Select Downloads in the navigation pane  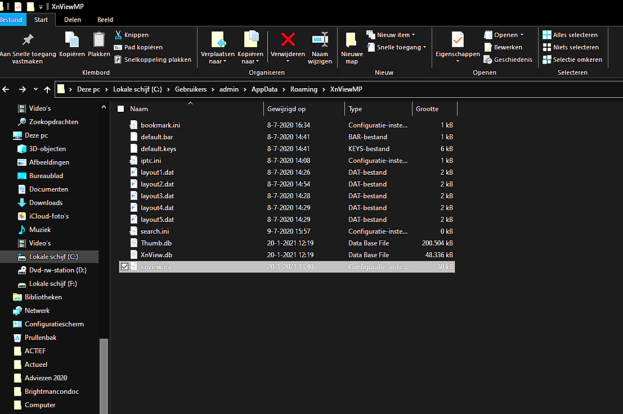pyautogui.click(x=46, y=203)
